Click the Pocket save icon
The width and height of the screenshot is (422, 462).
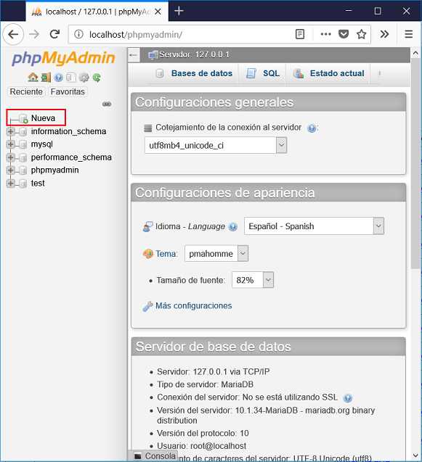(344, 34)
